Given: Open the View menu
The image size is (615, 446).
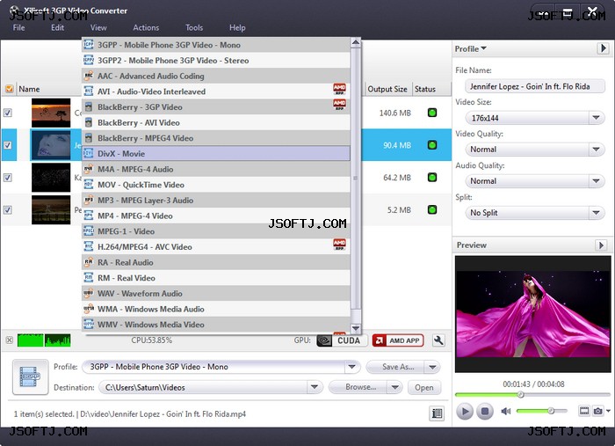Looking at the screenshot, I should pyautogui.click(x=98, y=27).
